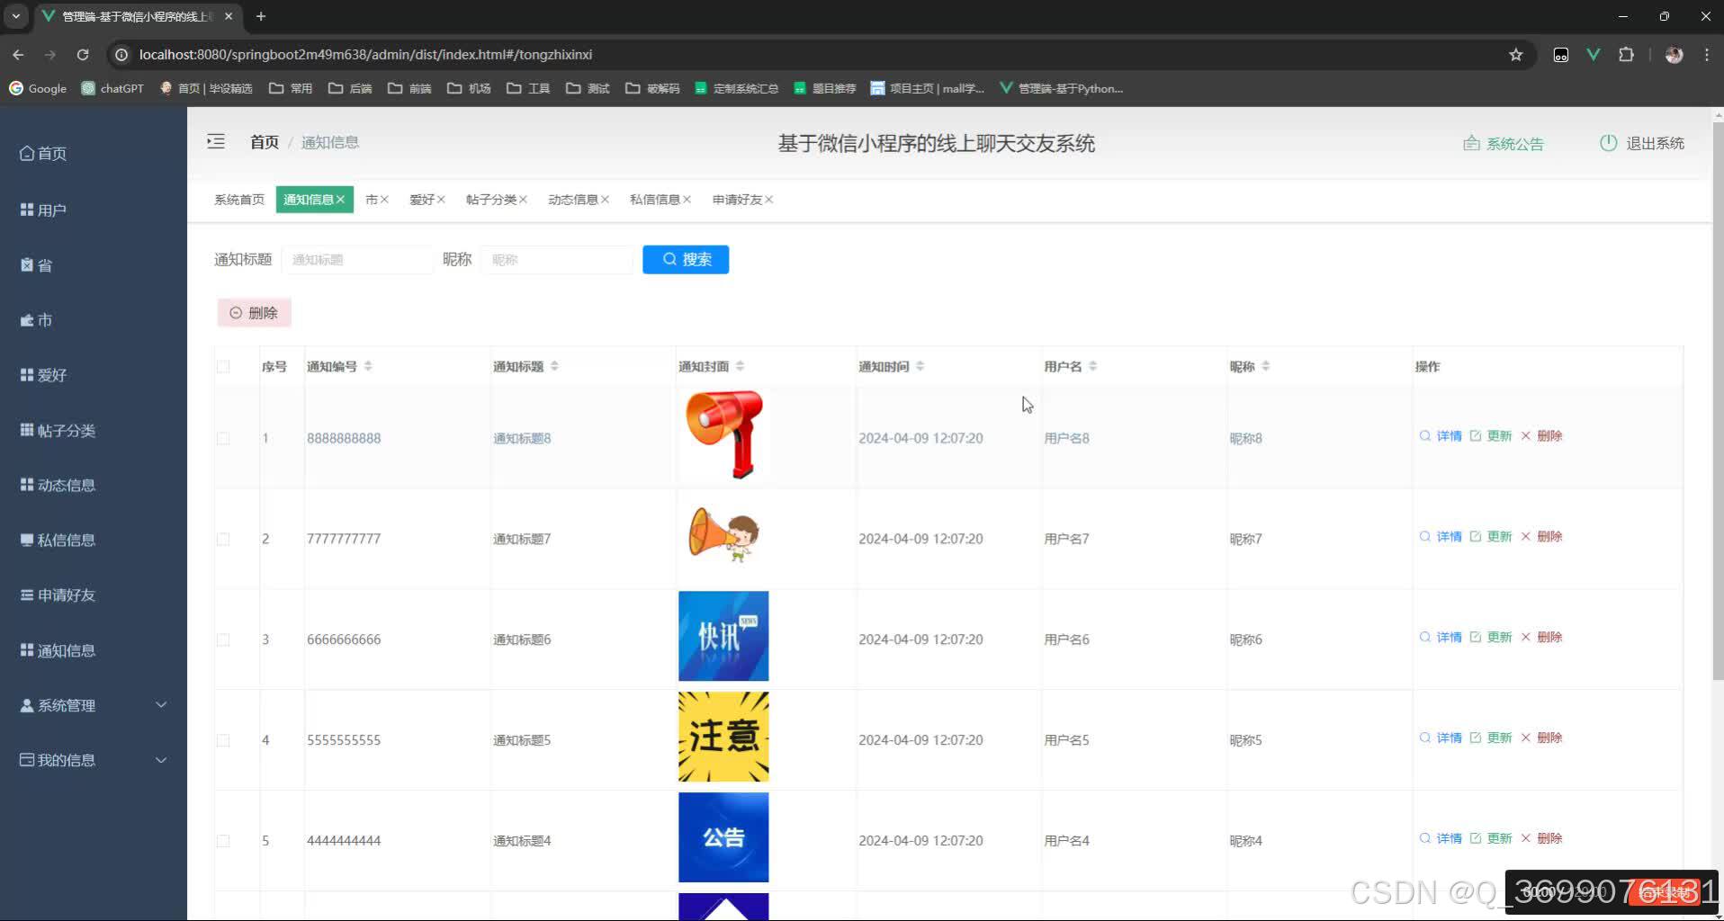Check the row checkbox for 通知标题8
Viewport: 1724px width, 921px height.
[223, 438]
